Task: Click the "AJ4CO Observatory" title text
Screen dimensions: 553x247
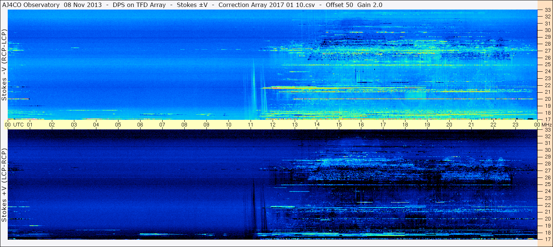Action: click(31, 5)
